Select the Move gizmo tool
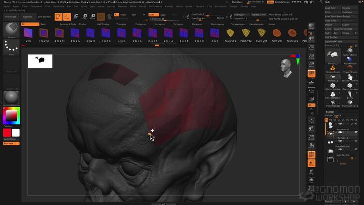 pyautogui.click(x=75, y=17)
